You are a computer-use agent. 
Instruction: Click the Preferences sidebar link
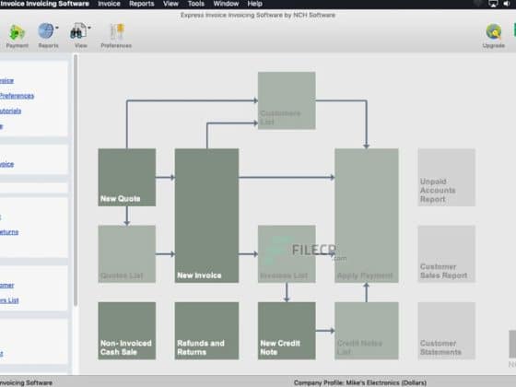(17, 96)
